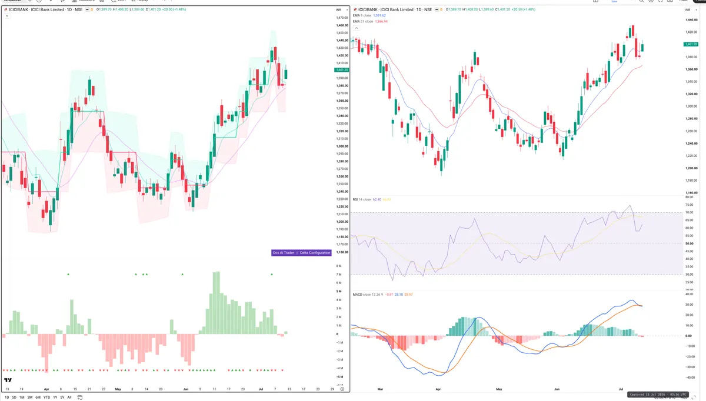Click the MACD line value 28.10
Screen dimensions: 706x401
(399, 295)
